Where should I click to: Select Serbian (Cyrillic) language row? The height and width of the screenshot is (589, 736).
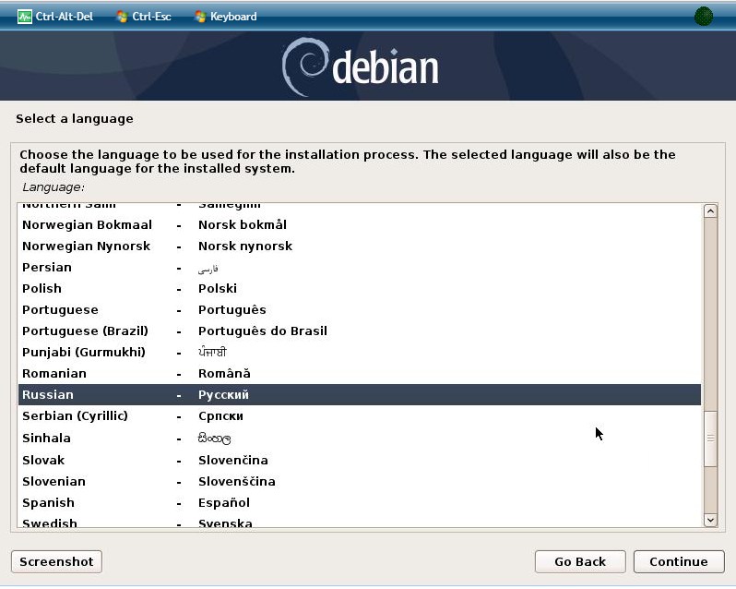(x=360, y=416)
